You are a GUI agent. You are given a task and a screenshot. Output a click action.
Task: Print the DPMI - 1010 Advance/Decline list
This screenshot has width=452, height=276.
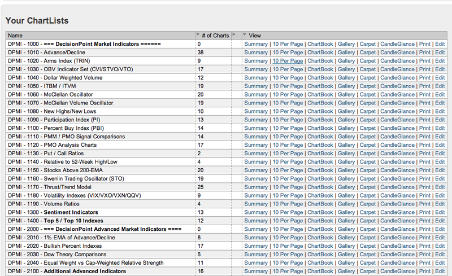(x=425, y=52)
